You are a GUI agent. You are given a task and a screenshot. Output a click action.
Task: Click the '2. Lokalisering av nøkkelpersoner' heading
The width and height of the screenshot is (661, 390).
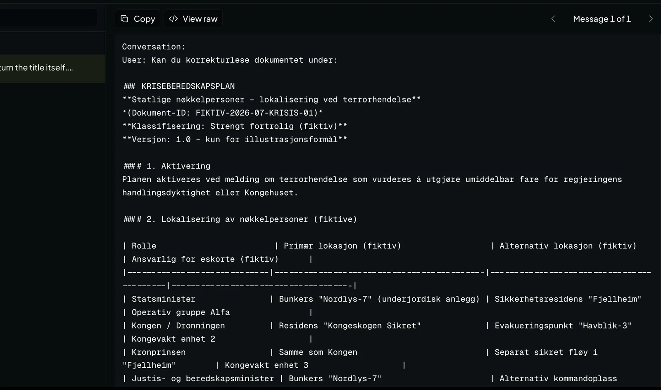[240, 219]
